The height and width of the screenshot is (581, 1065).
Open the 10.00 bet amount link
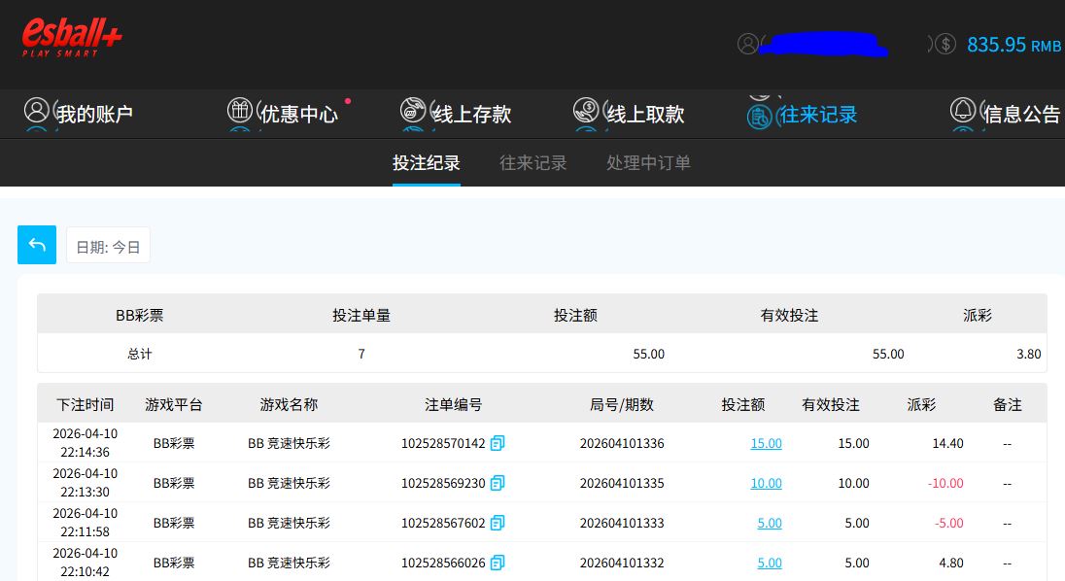766,483
